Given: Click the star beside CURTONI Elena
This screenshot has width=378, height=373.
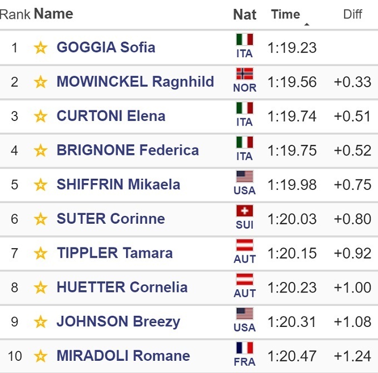Looking at the screenshot, I should click(x=40, y=117).
